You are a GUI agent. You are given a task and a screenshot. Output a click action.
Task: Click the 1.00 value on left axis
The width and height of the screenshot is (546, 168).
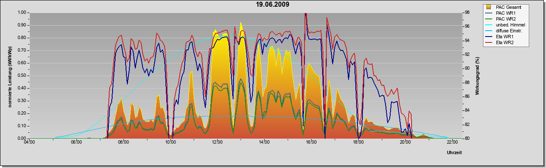click(x=22, y=13)
